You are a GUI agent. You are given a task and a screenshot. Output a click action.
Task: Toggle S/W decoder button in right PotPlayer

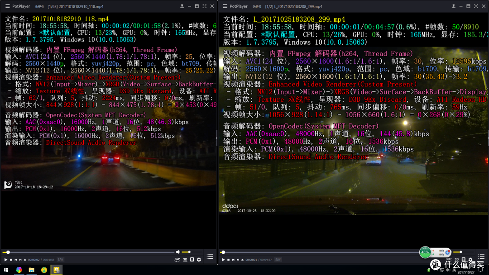point(278,260)
